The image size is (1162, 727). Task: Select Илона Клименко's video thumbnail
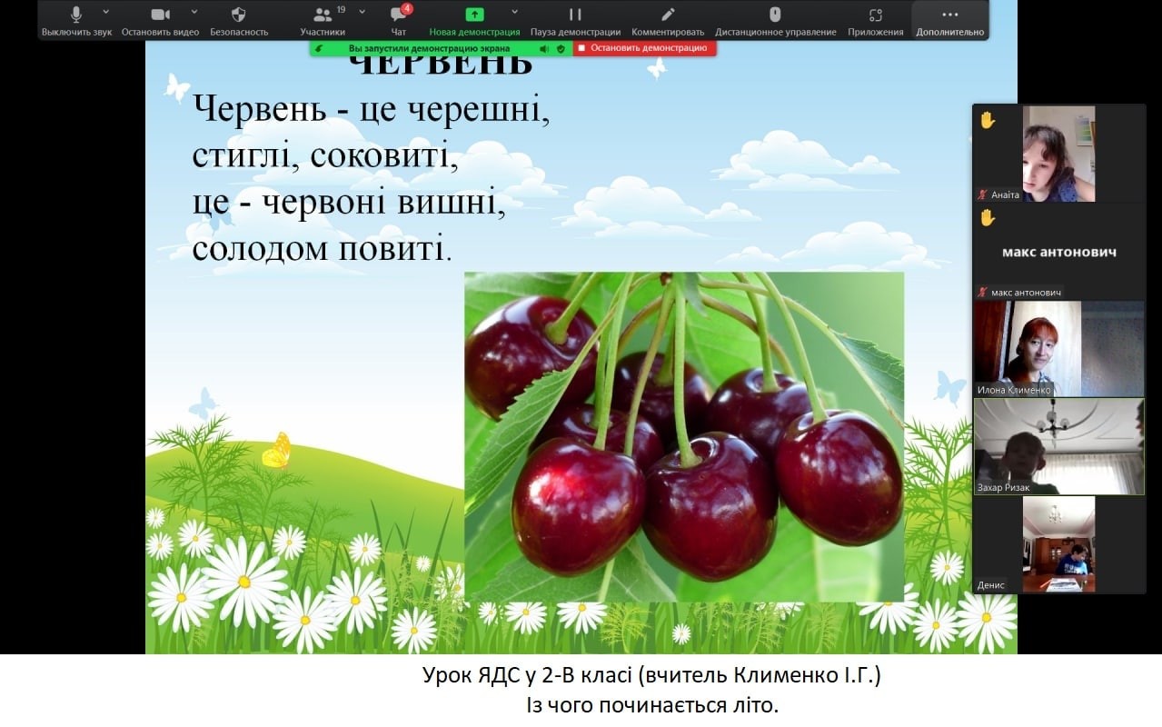tap(1058, 349)
